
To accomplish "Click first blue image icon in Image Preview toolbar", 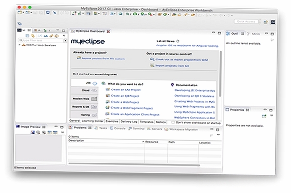I will coord(32,132).
